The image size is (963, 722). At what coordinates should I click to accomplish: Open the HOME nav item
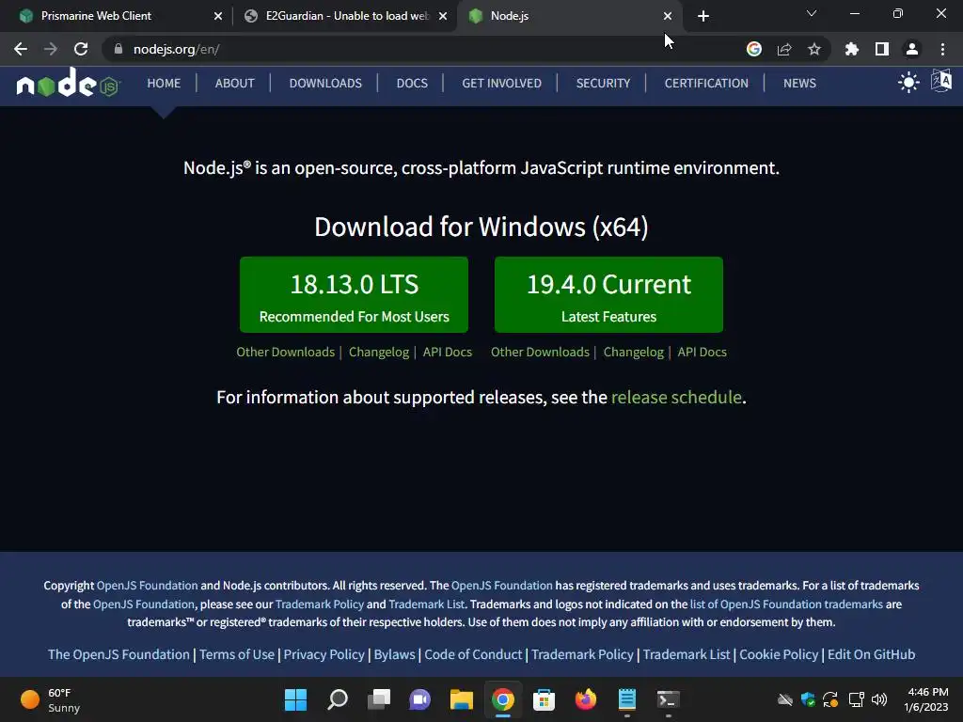(x=164, y=83)
